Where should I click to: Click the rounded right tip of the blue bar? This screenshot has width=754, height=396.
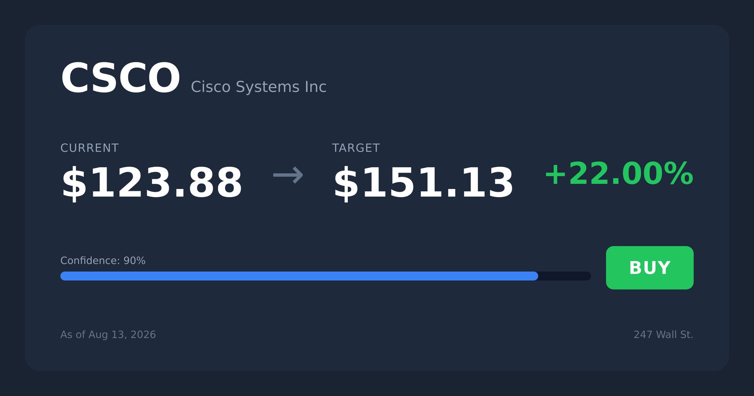tap(535, 276)
